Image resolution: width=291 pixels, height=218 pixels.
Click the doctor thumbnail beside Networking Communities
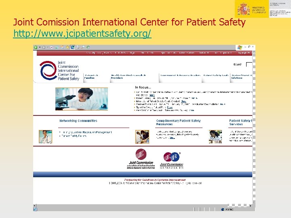(45, 136)
